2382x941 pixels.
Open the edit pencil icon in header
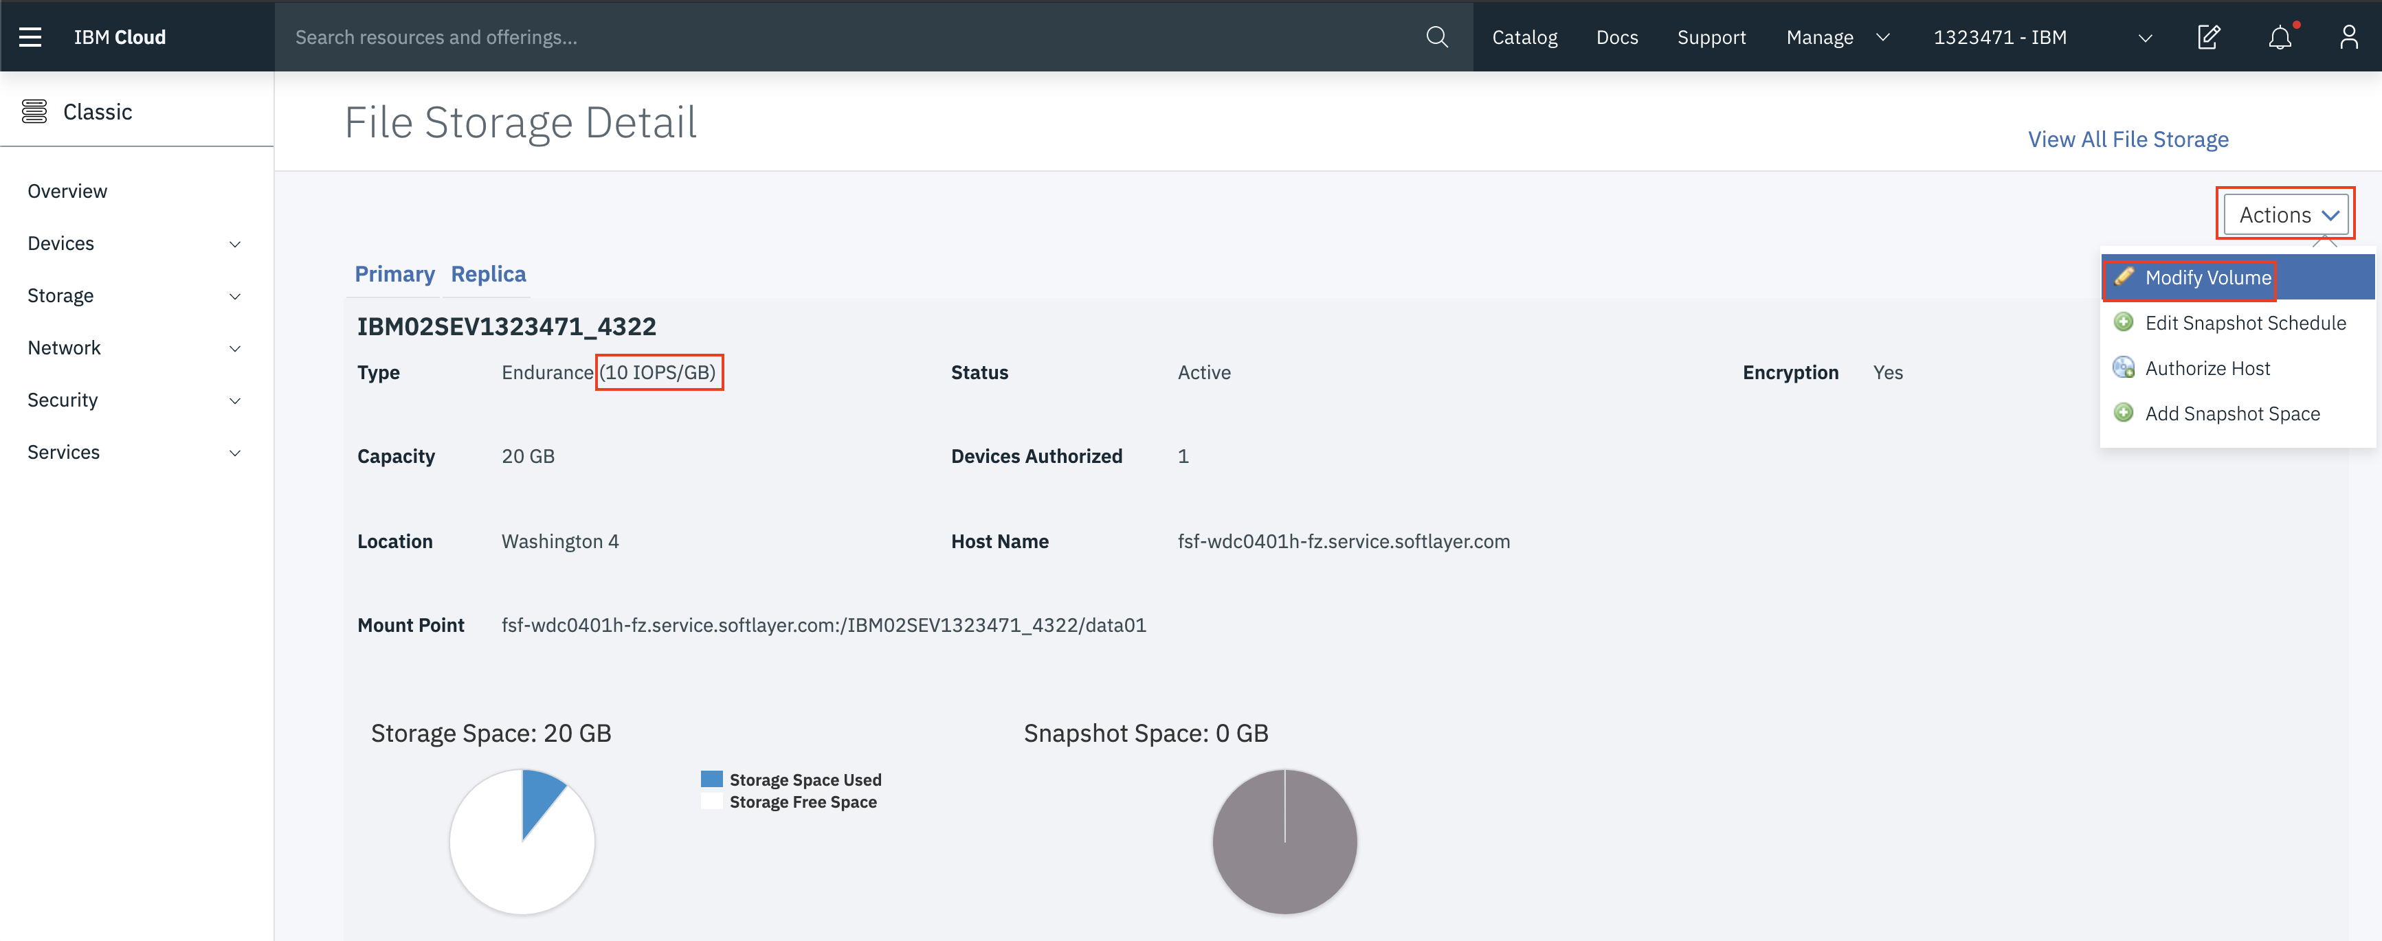2208,37
